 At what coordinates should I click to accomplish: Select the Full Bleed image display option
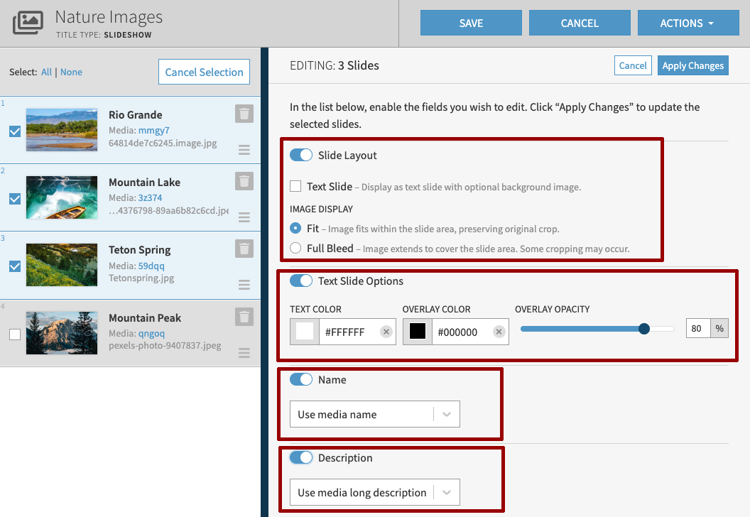[x=294, y=248]
